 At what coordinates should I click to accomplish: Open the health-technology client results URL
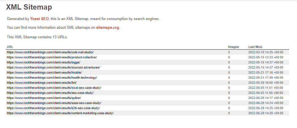coord(52,78)
